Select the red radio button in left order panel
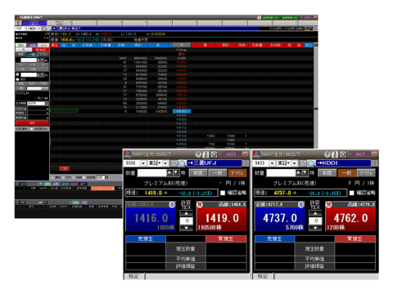Screen dimensions: 393x294 (18, 74)
